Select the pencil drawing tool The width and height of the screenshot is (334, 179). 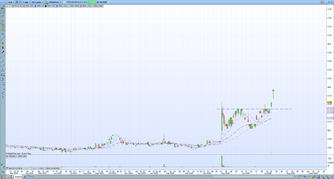pyautogui.click(x=3, y=7)
